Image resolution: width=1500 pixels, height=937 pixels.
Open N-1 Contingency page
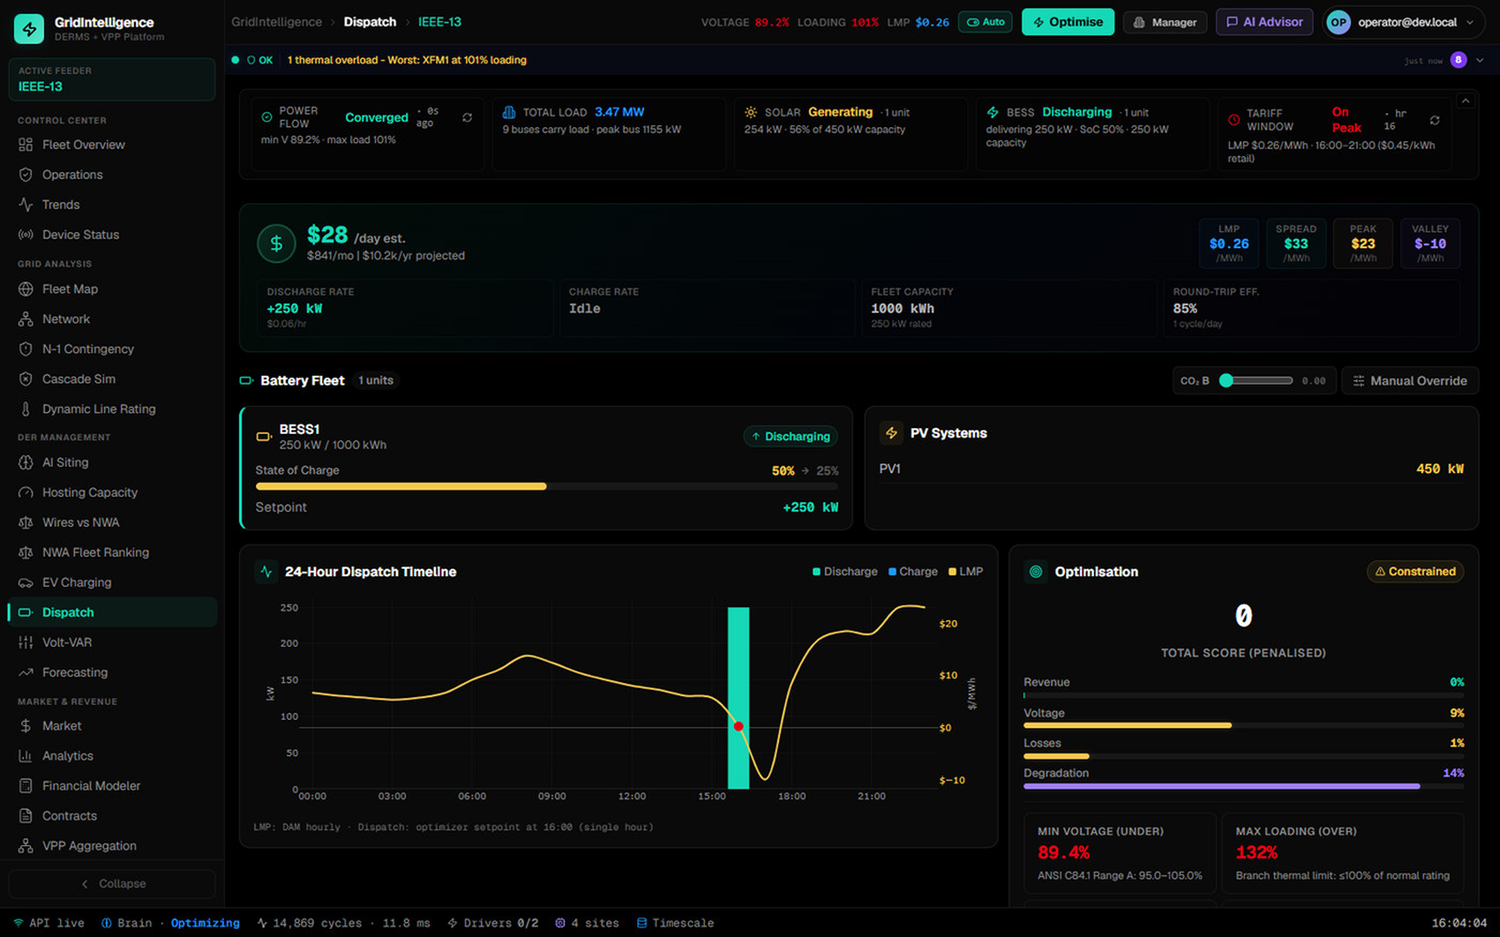tap(112, 349)
